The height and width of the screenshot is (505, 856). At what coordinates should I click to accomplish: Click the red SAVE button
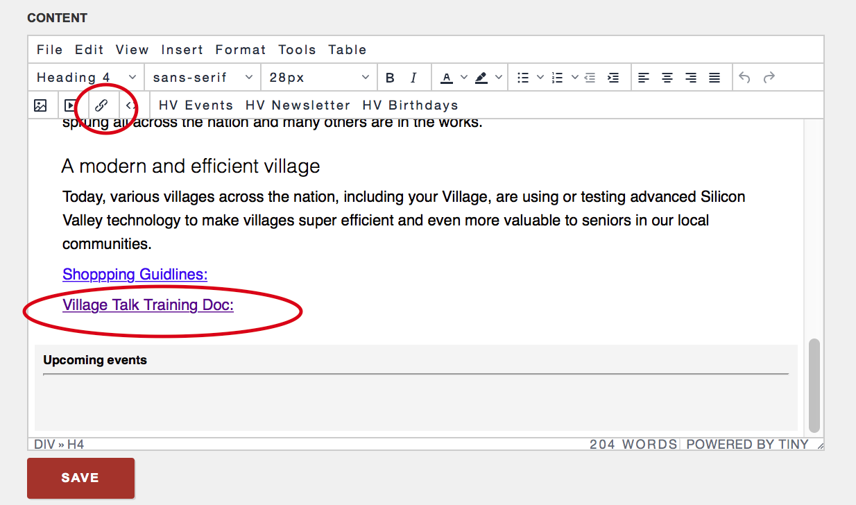(80, 478)
